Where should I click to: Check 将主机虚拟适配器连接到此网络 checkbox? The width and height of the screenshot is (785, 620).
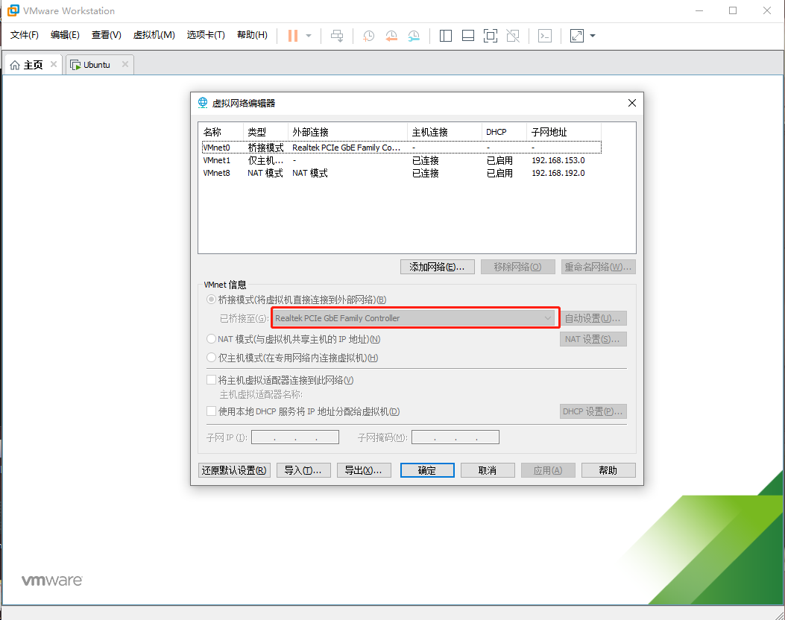point(211,380)
